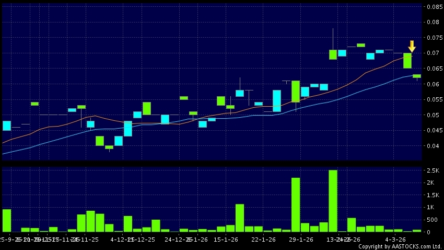The width and height of the screenshot is (444, 250).
Task: Click the 2.5K volume axis label
Action: [x=433, y=171]
